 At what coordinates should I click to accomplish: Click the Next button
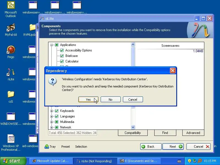click(x=173, y=147)
